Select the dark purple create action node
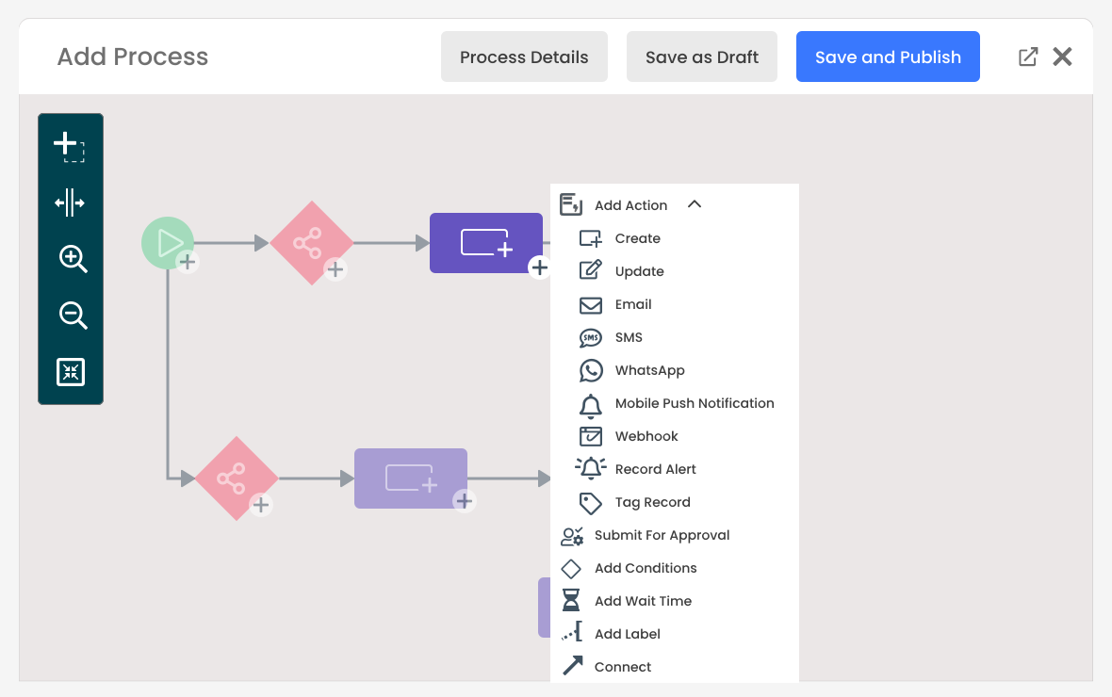 (x=485, y=242)
